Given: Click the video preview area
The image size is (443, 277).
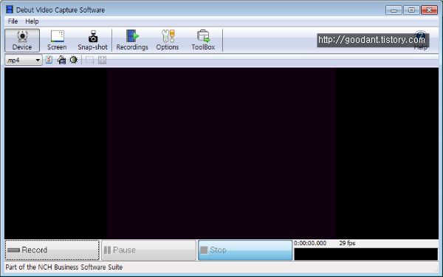Looking at the screenshot, I should click(x=221, y=153).
